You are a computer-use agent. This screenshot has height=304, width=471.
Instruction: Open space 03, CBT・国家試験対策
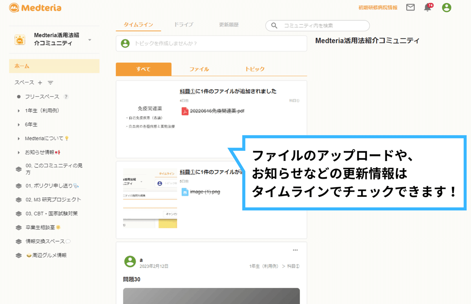(51, 214)
